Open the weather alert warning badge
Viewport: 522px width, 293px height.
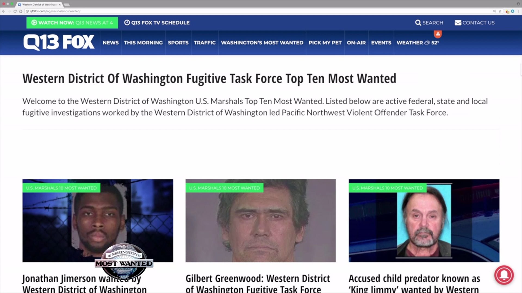[x=438, y=34]
